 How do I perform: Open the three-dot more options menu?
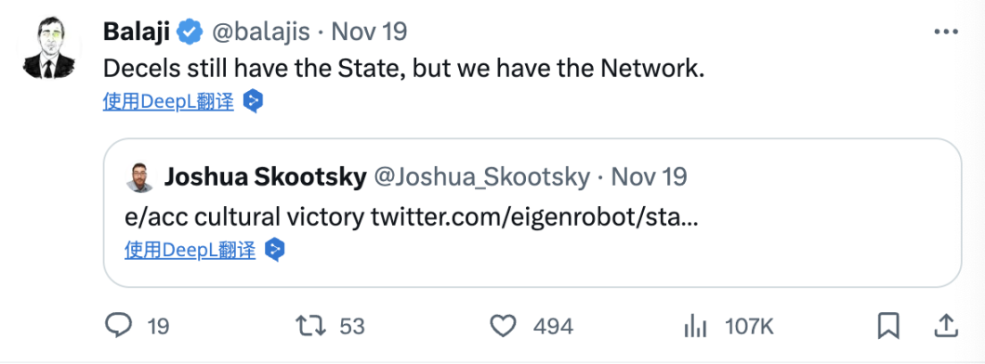tap(945, 32)
